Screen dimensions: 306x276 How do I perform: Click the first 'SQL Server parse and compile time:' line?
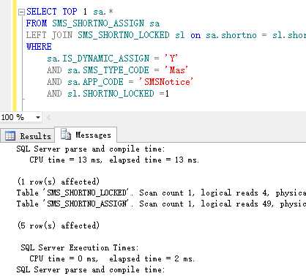(91, 149)
